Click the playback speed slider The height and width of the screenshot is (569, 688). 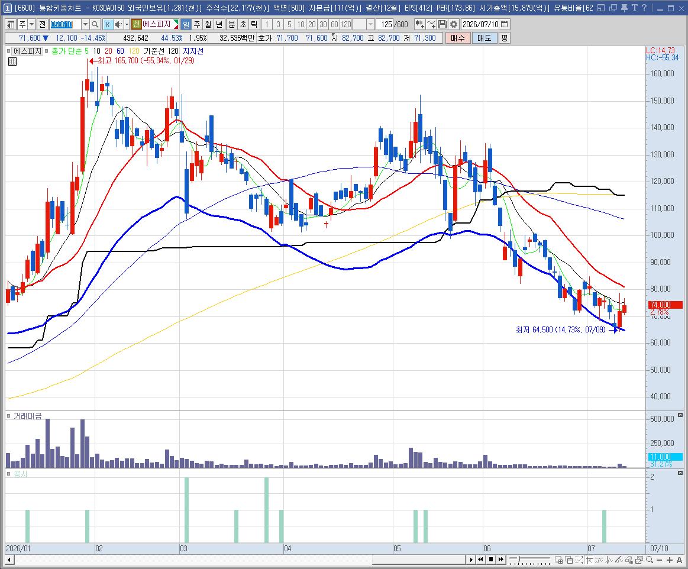(529, 560)
